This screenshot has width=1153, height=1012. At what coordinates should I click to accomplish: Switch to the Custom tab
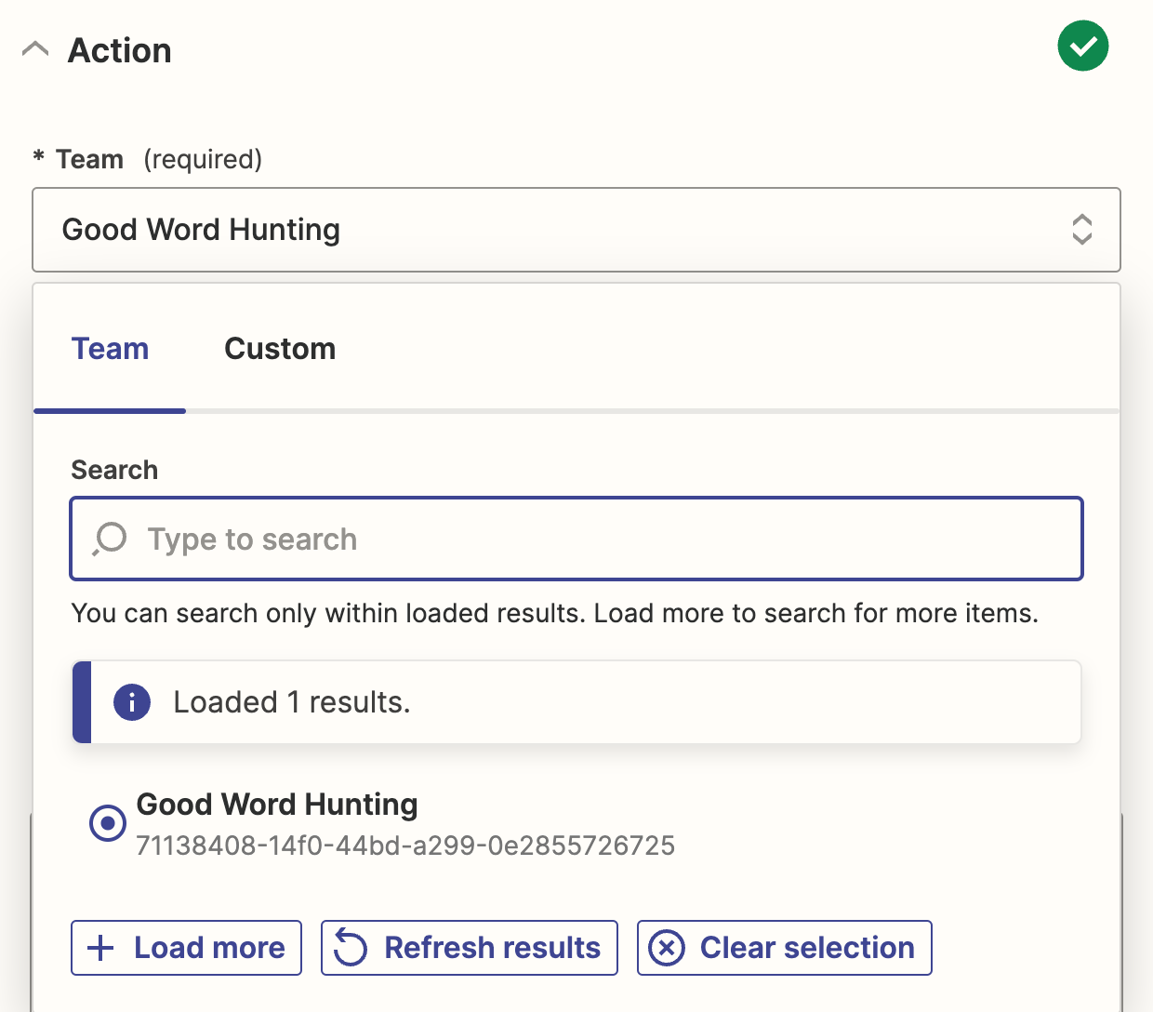tap(280, 349)
